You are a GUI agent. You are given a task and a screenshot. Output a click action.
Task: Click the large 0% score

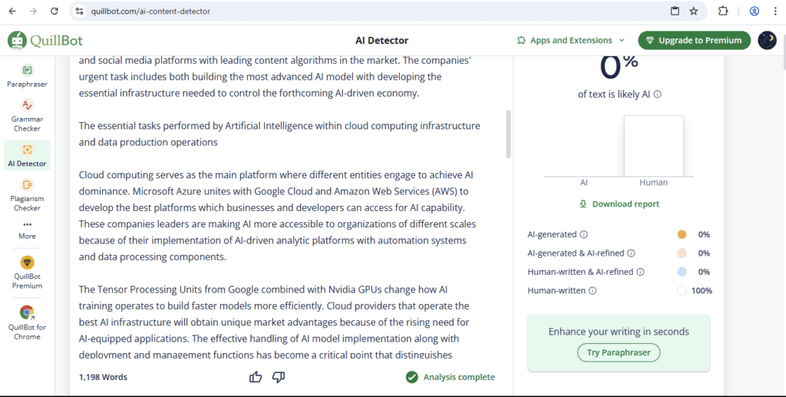pyautogui.click(x=619, y=67)
